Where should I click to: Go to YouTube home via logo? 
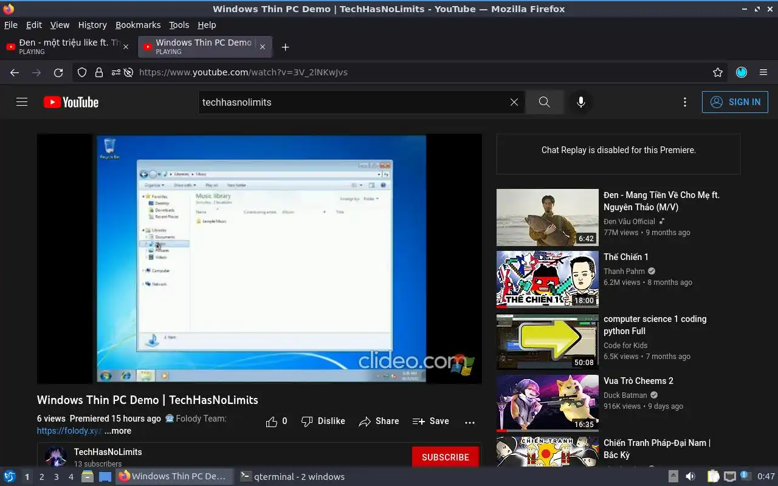71,102
